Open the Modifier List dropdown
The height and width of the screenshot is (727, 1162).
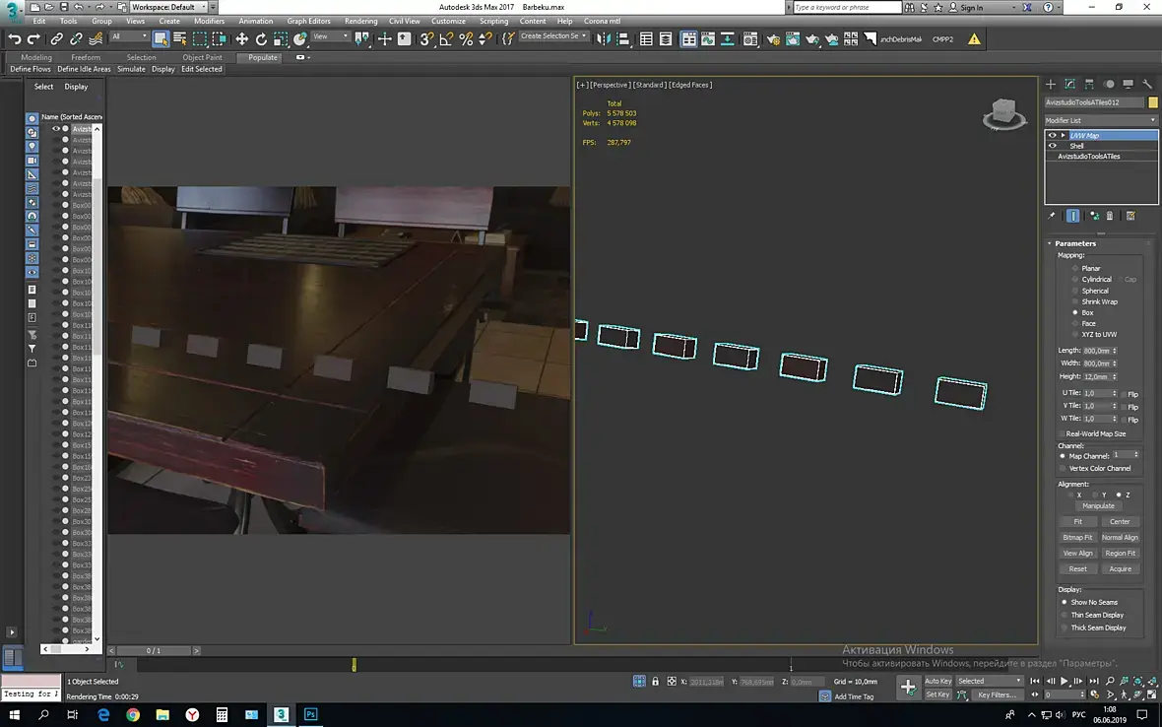(x=1101, y=120)
